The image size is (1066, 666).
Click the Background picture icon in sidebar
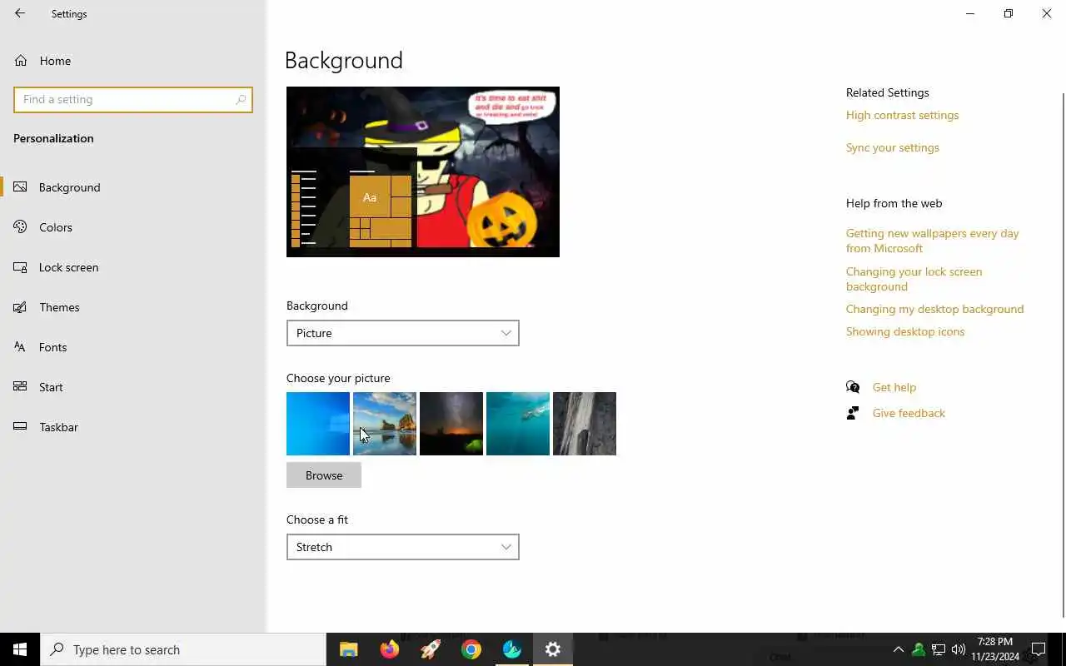pyautogui.click(x=21, y=187)
